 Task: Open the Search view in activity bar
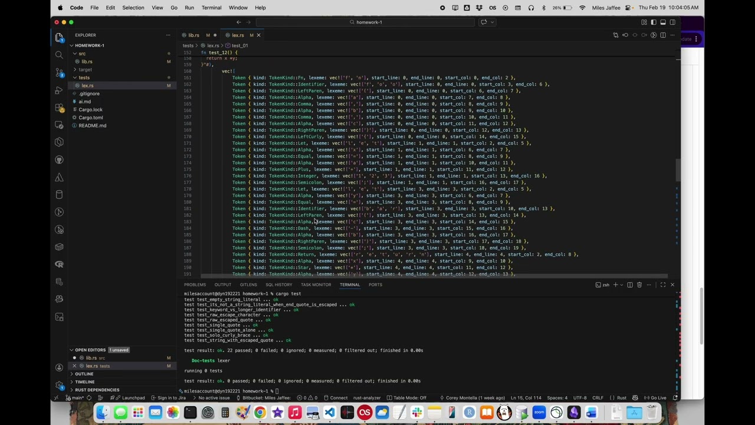pyautogui.click(x=59, y=55)
